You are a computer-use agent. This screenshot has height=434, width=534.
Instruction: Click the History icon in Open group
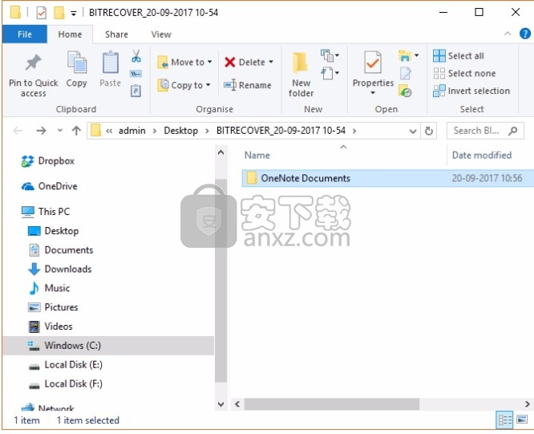click(405, 91)
